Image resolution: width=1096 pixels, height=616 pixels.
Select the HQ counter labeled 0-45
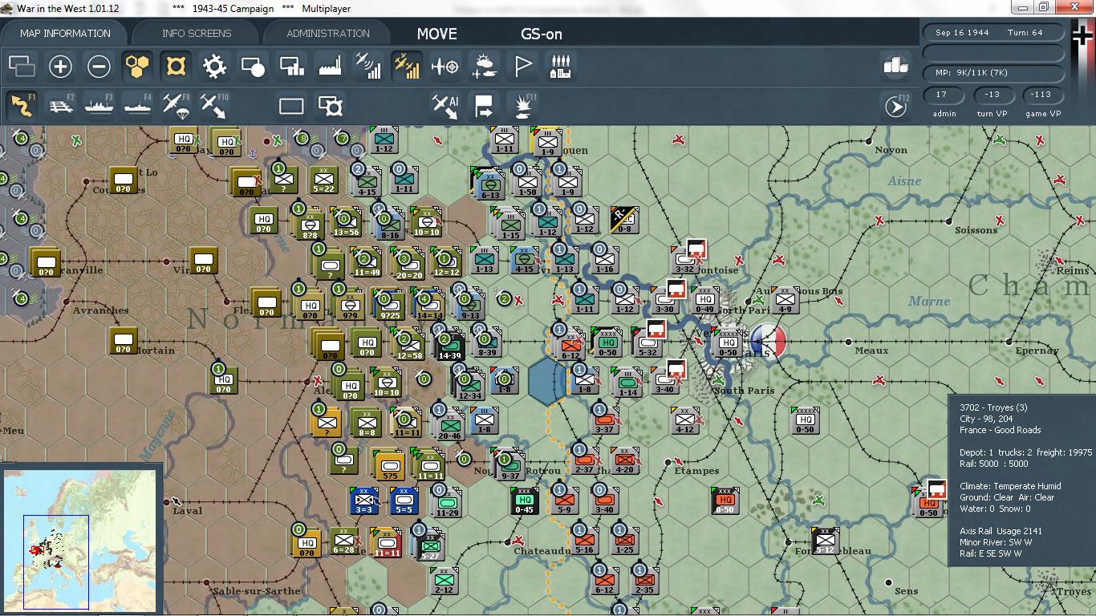pyautogui.click(x=524, y=500)
